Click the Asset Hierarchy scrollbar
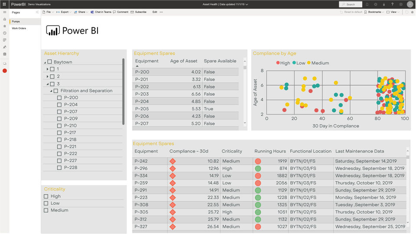The image size is (416, 234). (123, 92)
